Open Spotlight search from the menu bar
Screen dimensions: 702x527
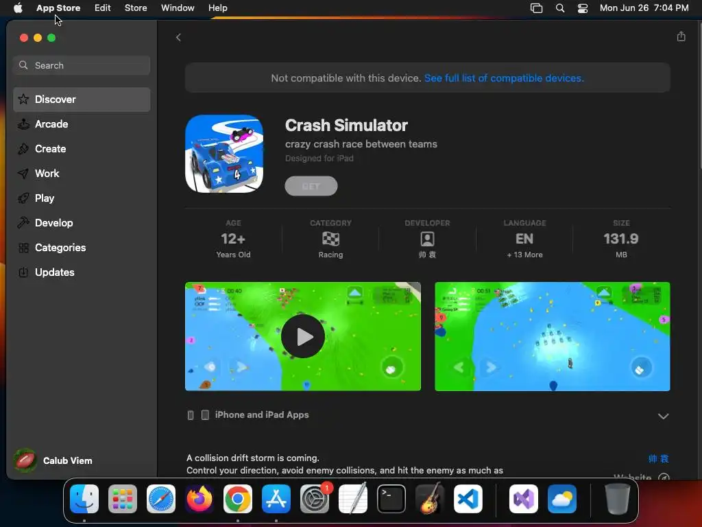[559, 8]
